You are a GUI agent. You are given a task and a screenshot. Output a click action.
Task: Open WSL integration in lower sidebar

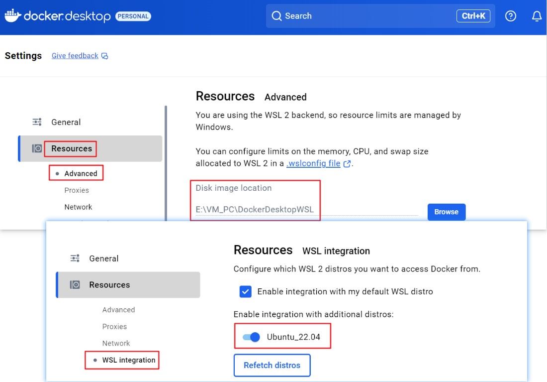point(128,360)
